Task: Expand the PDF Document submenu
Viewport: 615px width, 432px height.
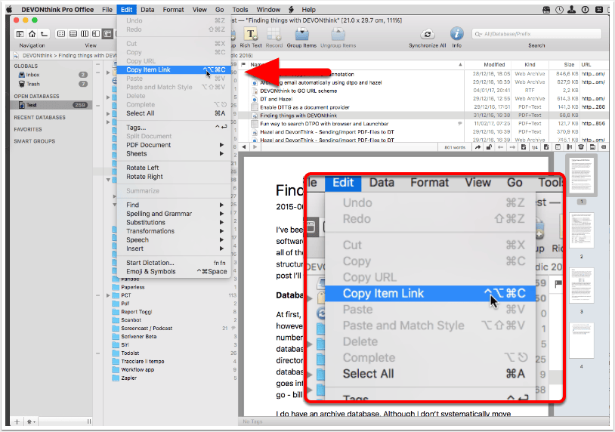Action: [x=173, y=145]
